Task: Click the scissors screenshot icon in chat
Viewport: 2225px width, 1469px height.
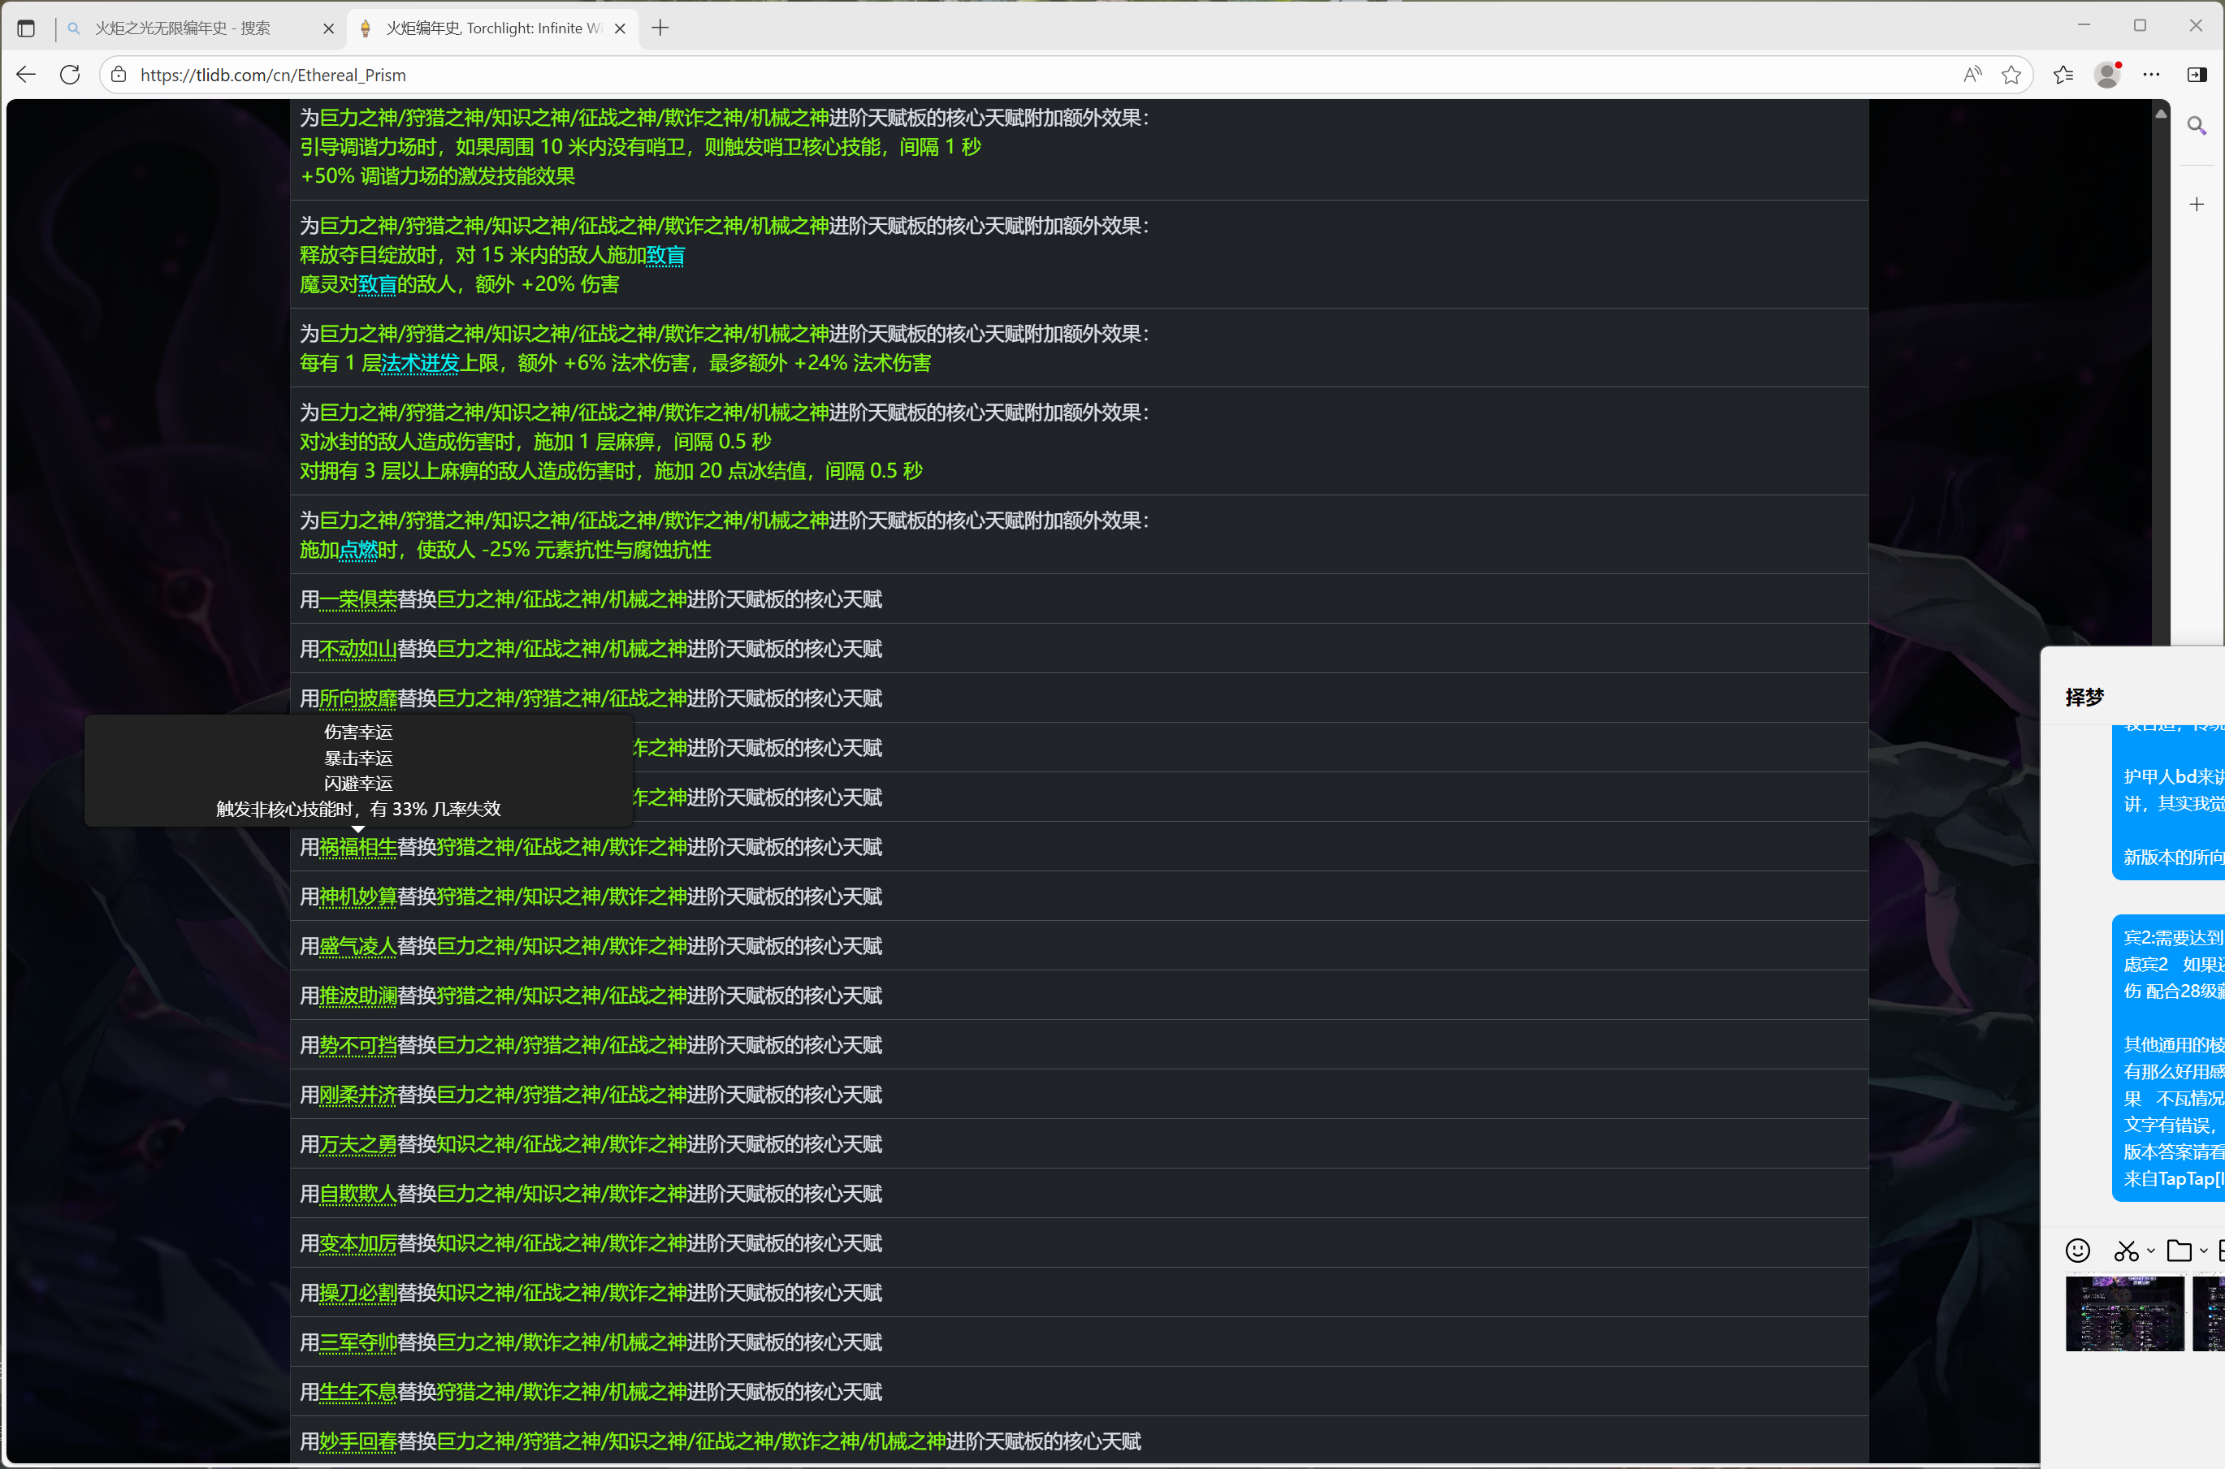Action: coord(2126,1251)
